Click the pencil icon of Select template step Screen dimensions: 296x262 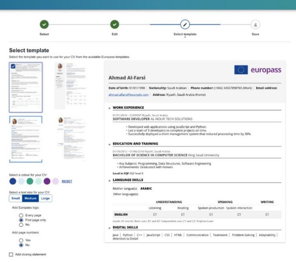click(x=185, y=25)
